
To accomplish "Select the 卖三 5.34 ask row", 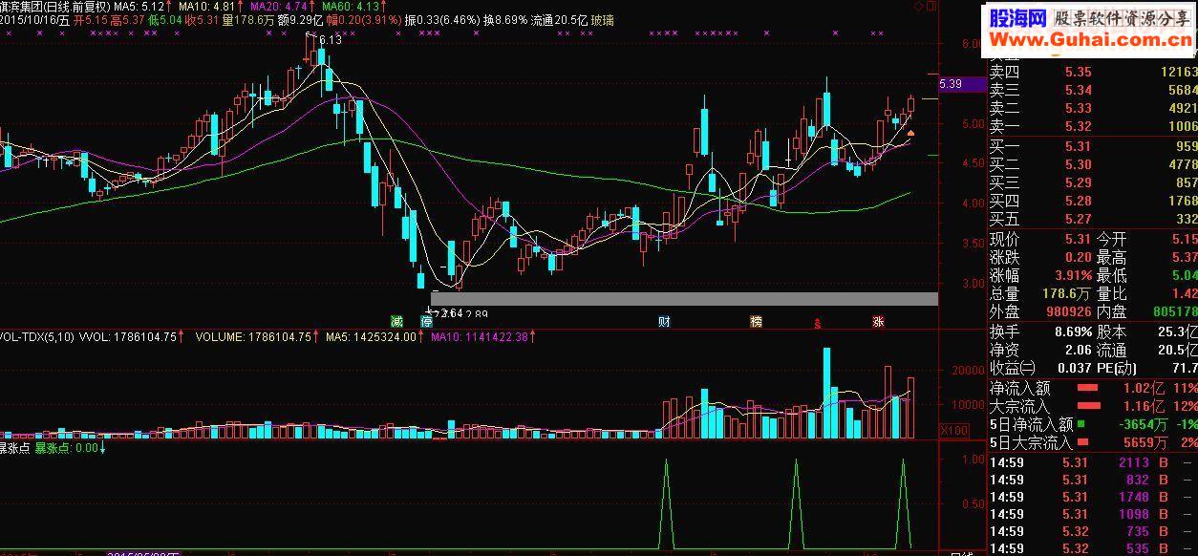I will (1092, 90).
